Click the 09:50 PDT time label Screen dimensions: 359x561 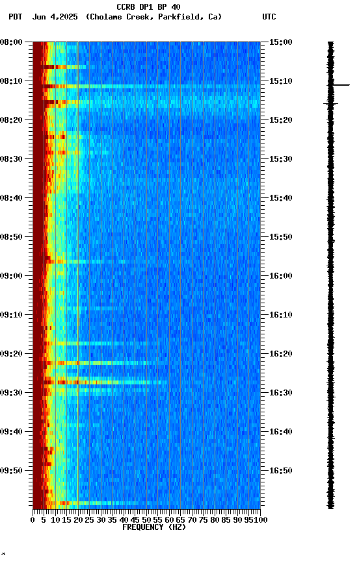click(11, 471)
